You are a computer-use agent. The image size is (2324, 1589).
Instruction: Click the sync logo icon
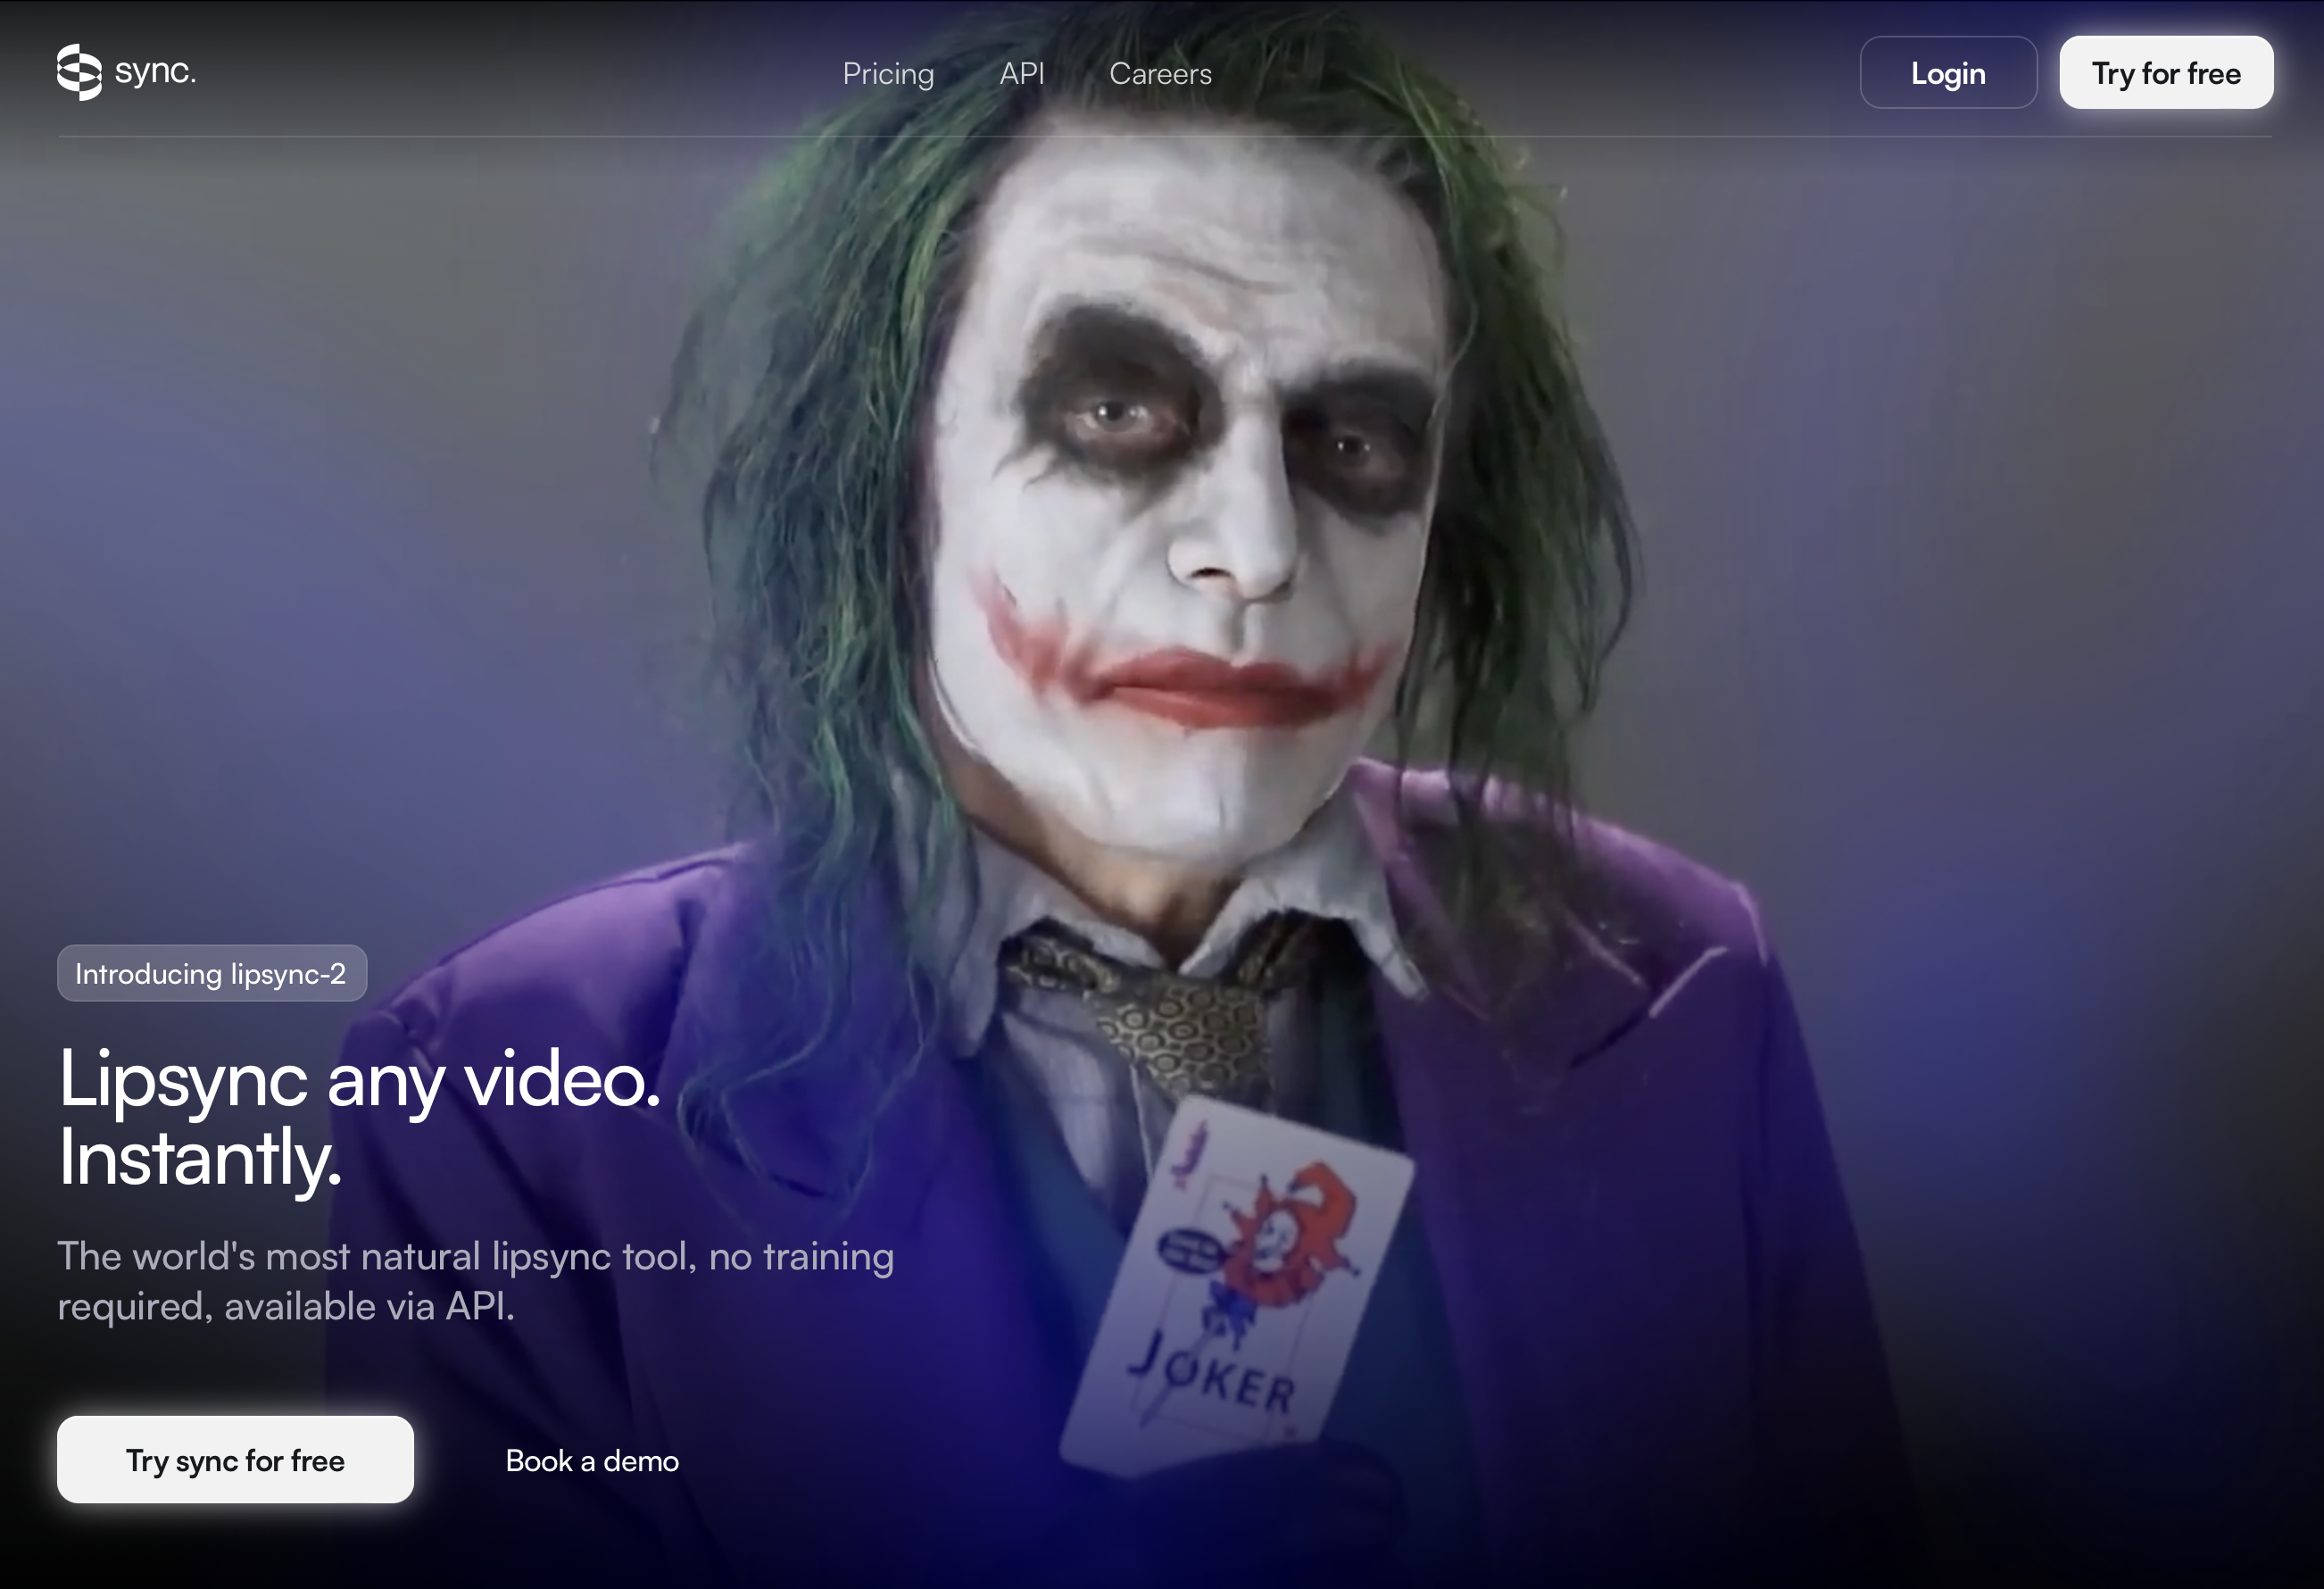pos(79,72)
